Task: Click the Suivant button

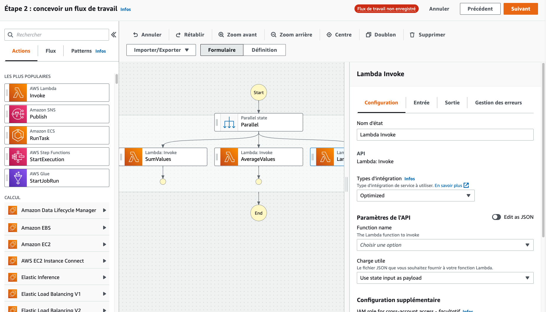Action: [x=521, y=9]
